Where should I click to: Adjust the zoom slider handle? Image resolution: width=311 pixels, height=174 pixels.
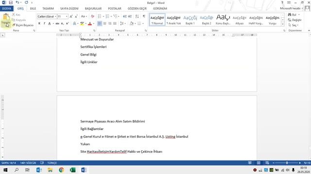pos(287,163)
